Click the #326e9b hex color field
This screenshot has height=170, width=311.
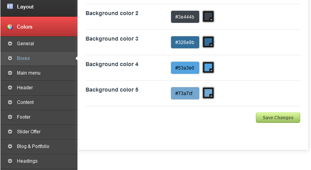185,42
